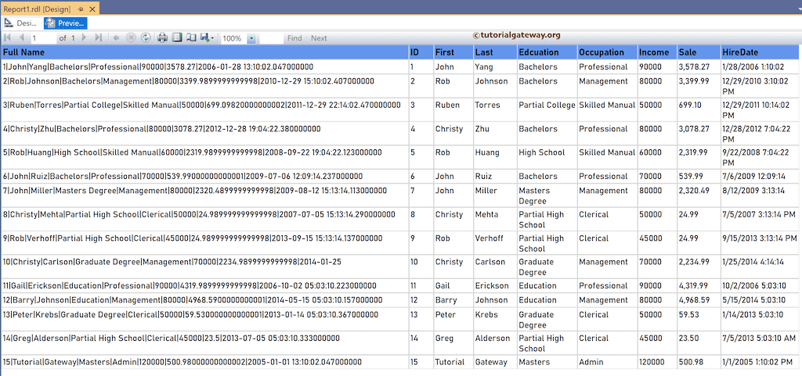Click the first name cell Gail
This screenshot has height=376, width=802.
click(x=453, y=285)
